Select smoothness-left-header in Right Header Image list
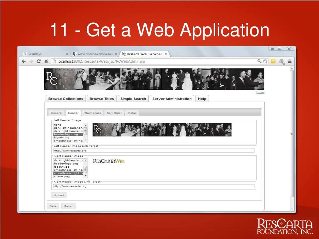The height and width of the screenshot is (239, 319). click(x=68, y=170)
